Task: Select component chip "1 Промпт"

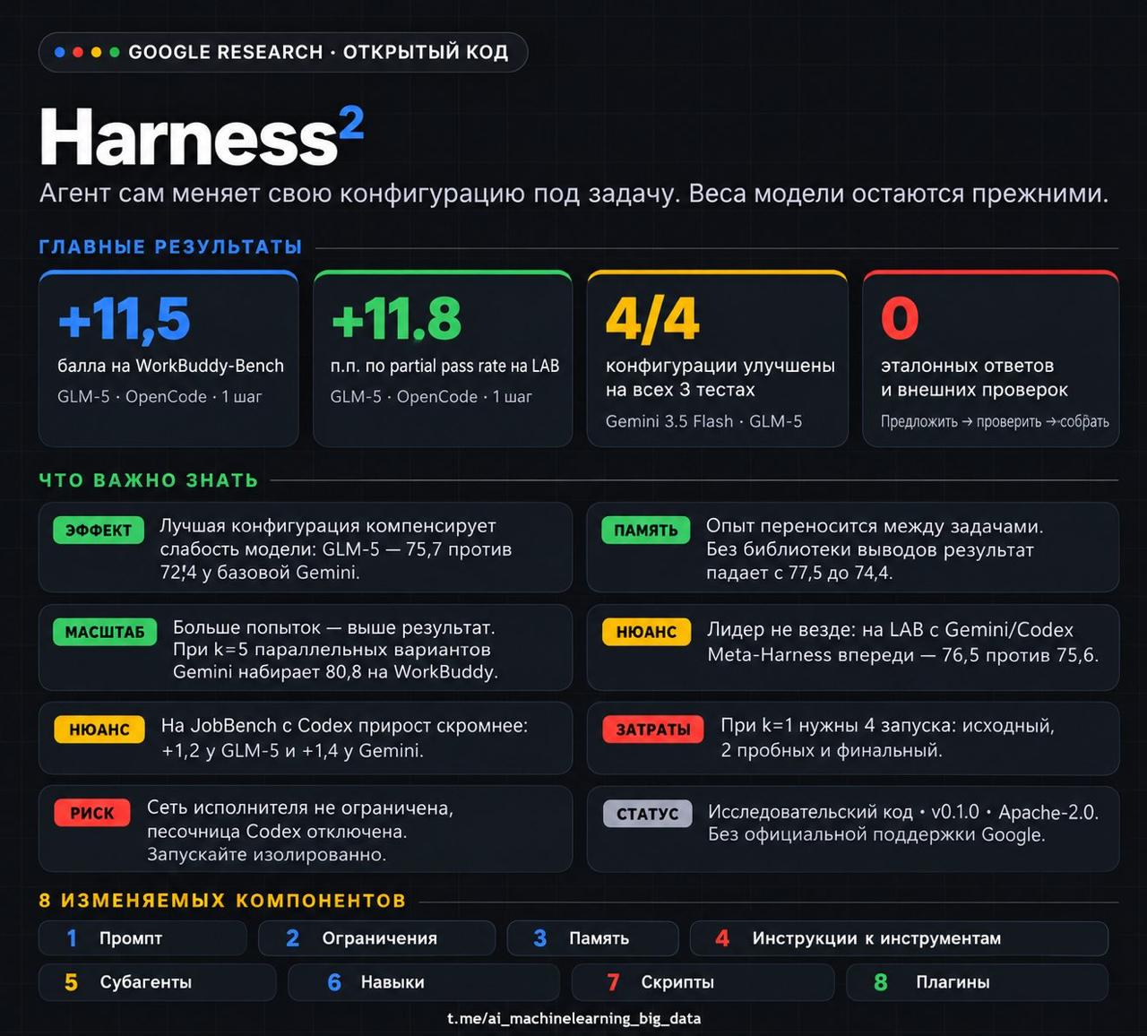Action: (x=142, y=938)
